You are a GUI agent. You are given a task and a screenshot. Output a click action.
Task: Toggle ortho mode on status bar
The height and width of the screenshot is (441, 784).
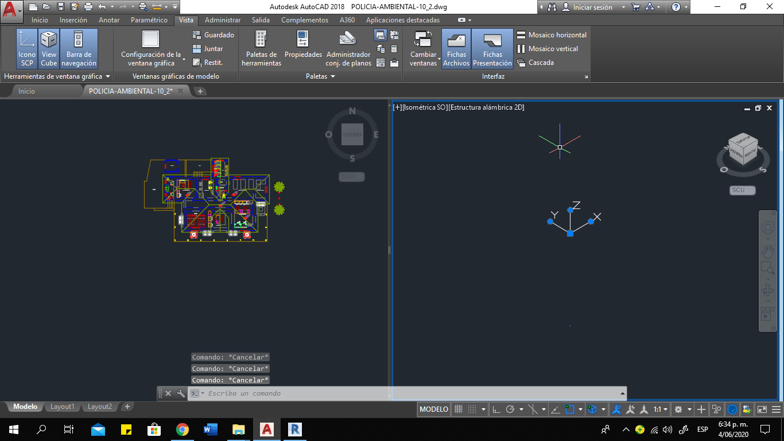point(496,409)
